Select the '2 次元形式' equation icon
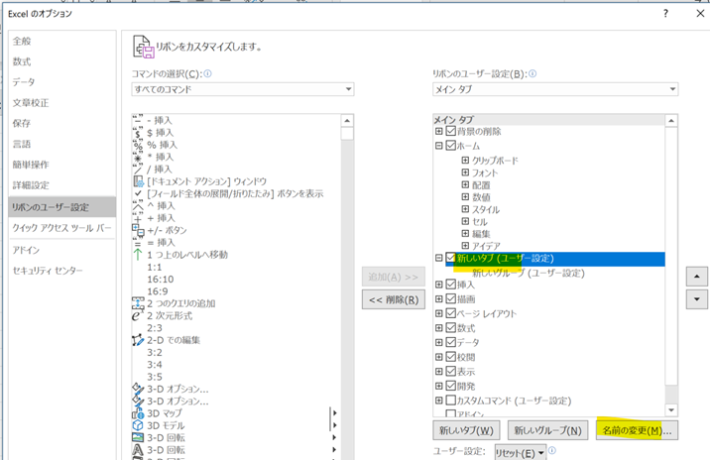The image size is (710, 460). [138, 315]
